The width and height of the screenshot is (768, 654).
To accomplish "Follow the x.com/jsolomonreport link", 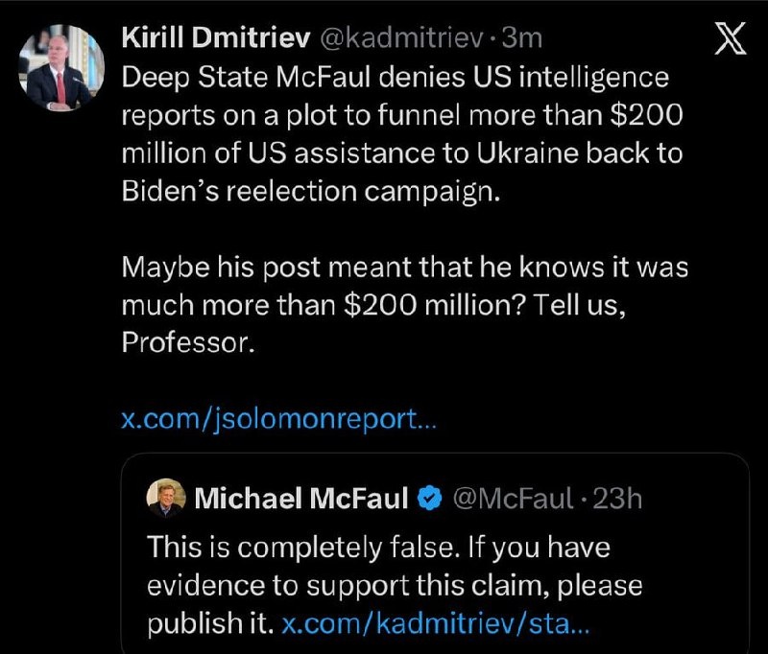I will click(x=278, y=418).
